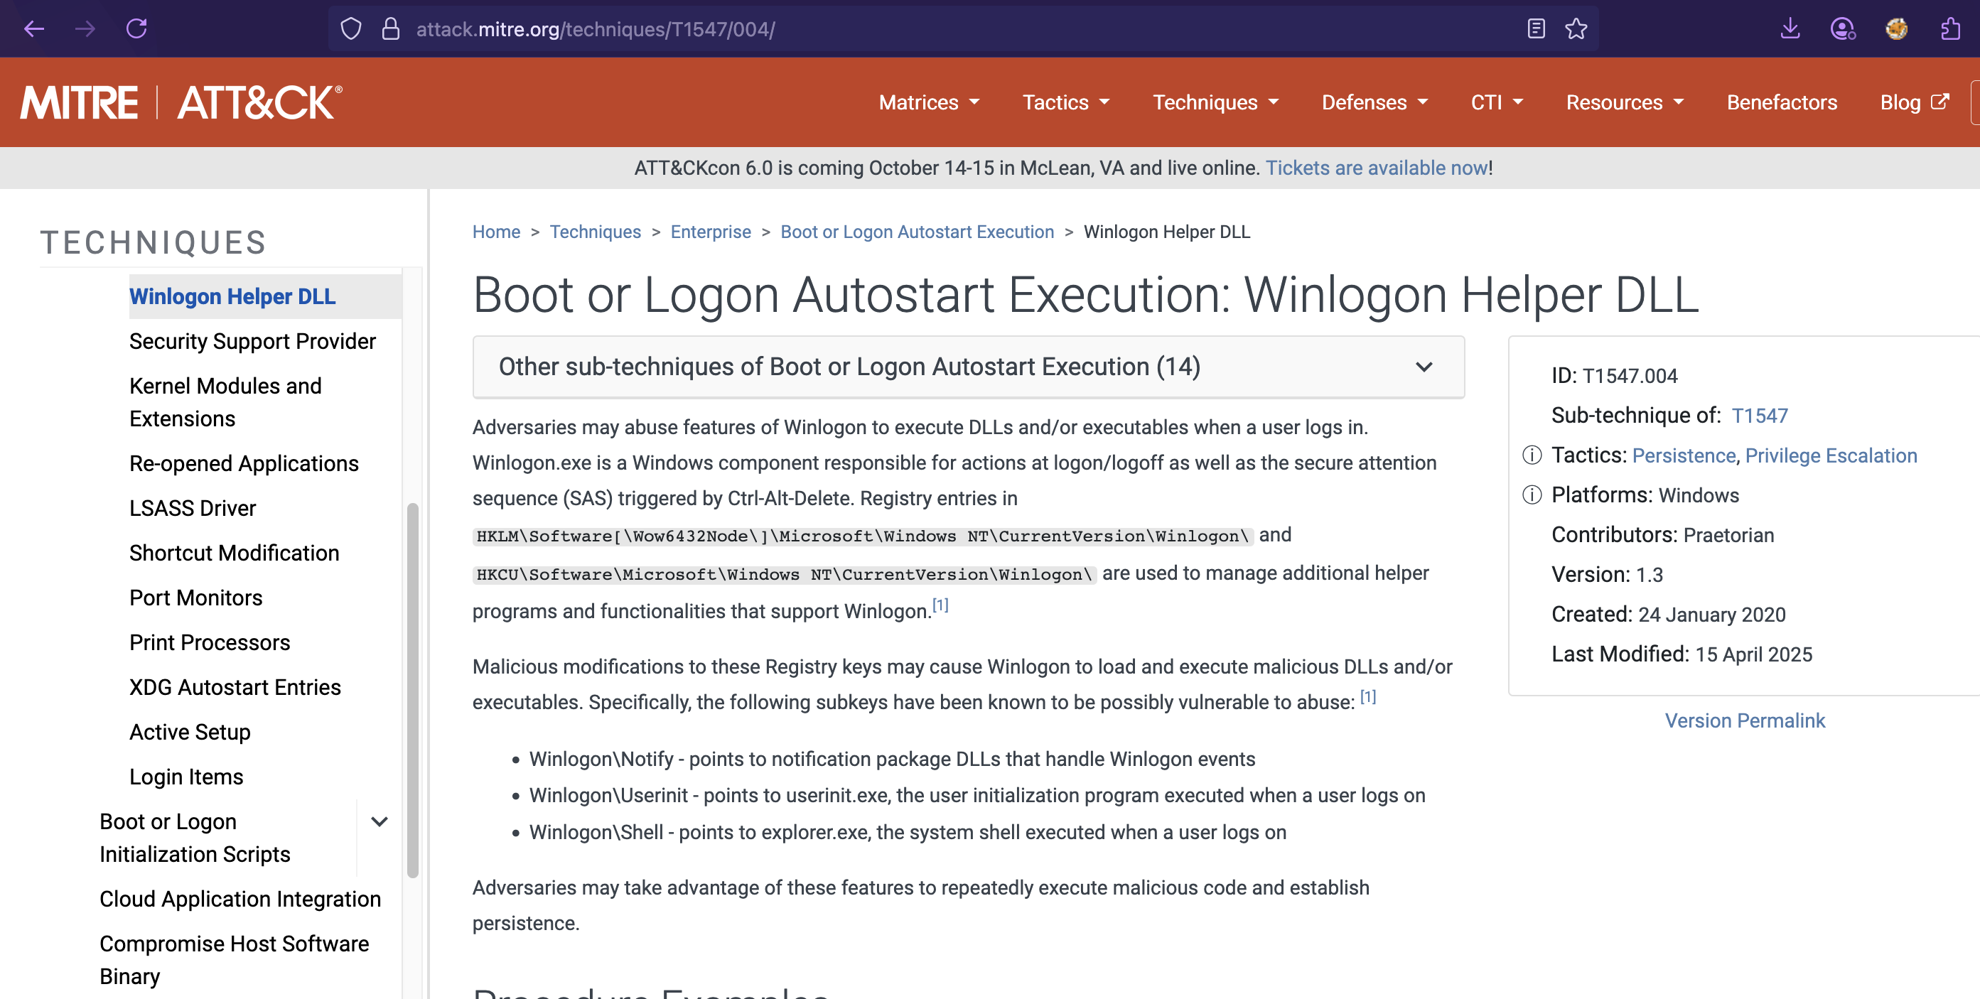The height and width of the screenshot is (999, 1980).
Task: Click the sidebar vertical scrollbar thumb
Action: (413, 689)
